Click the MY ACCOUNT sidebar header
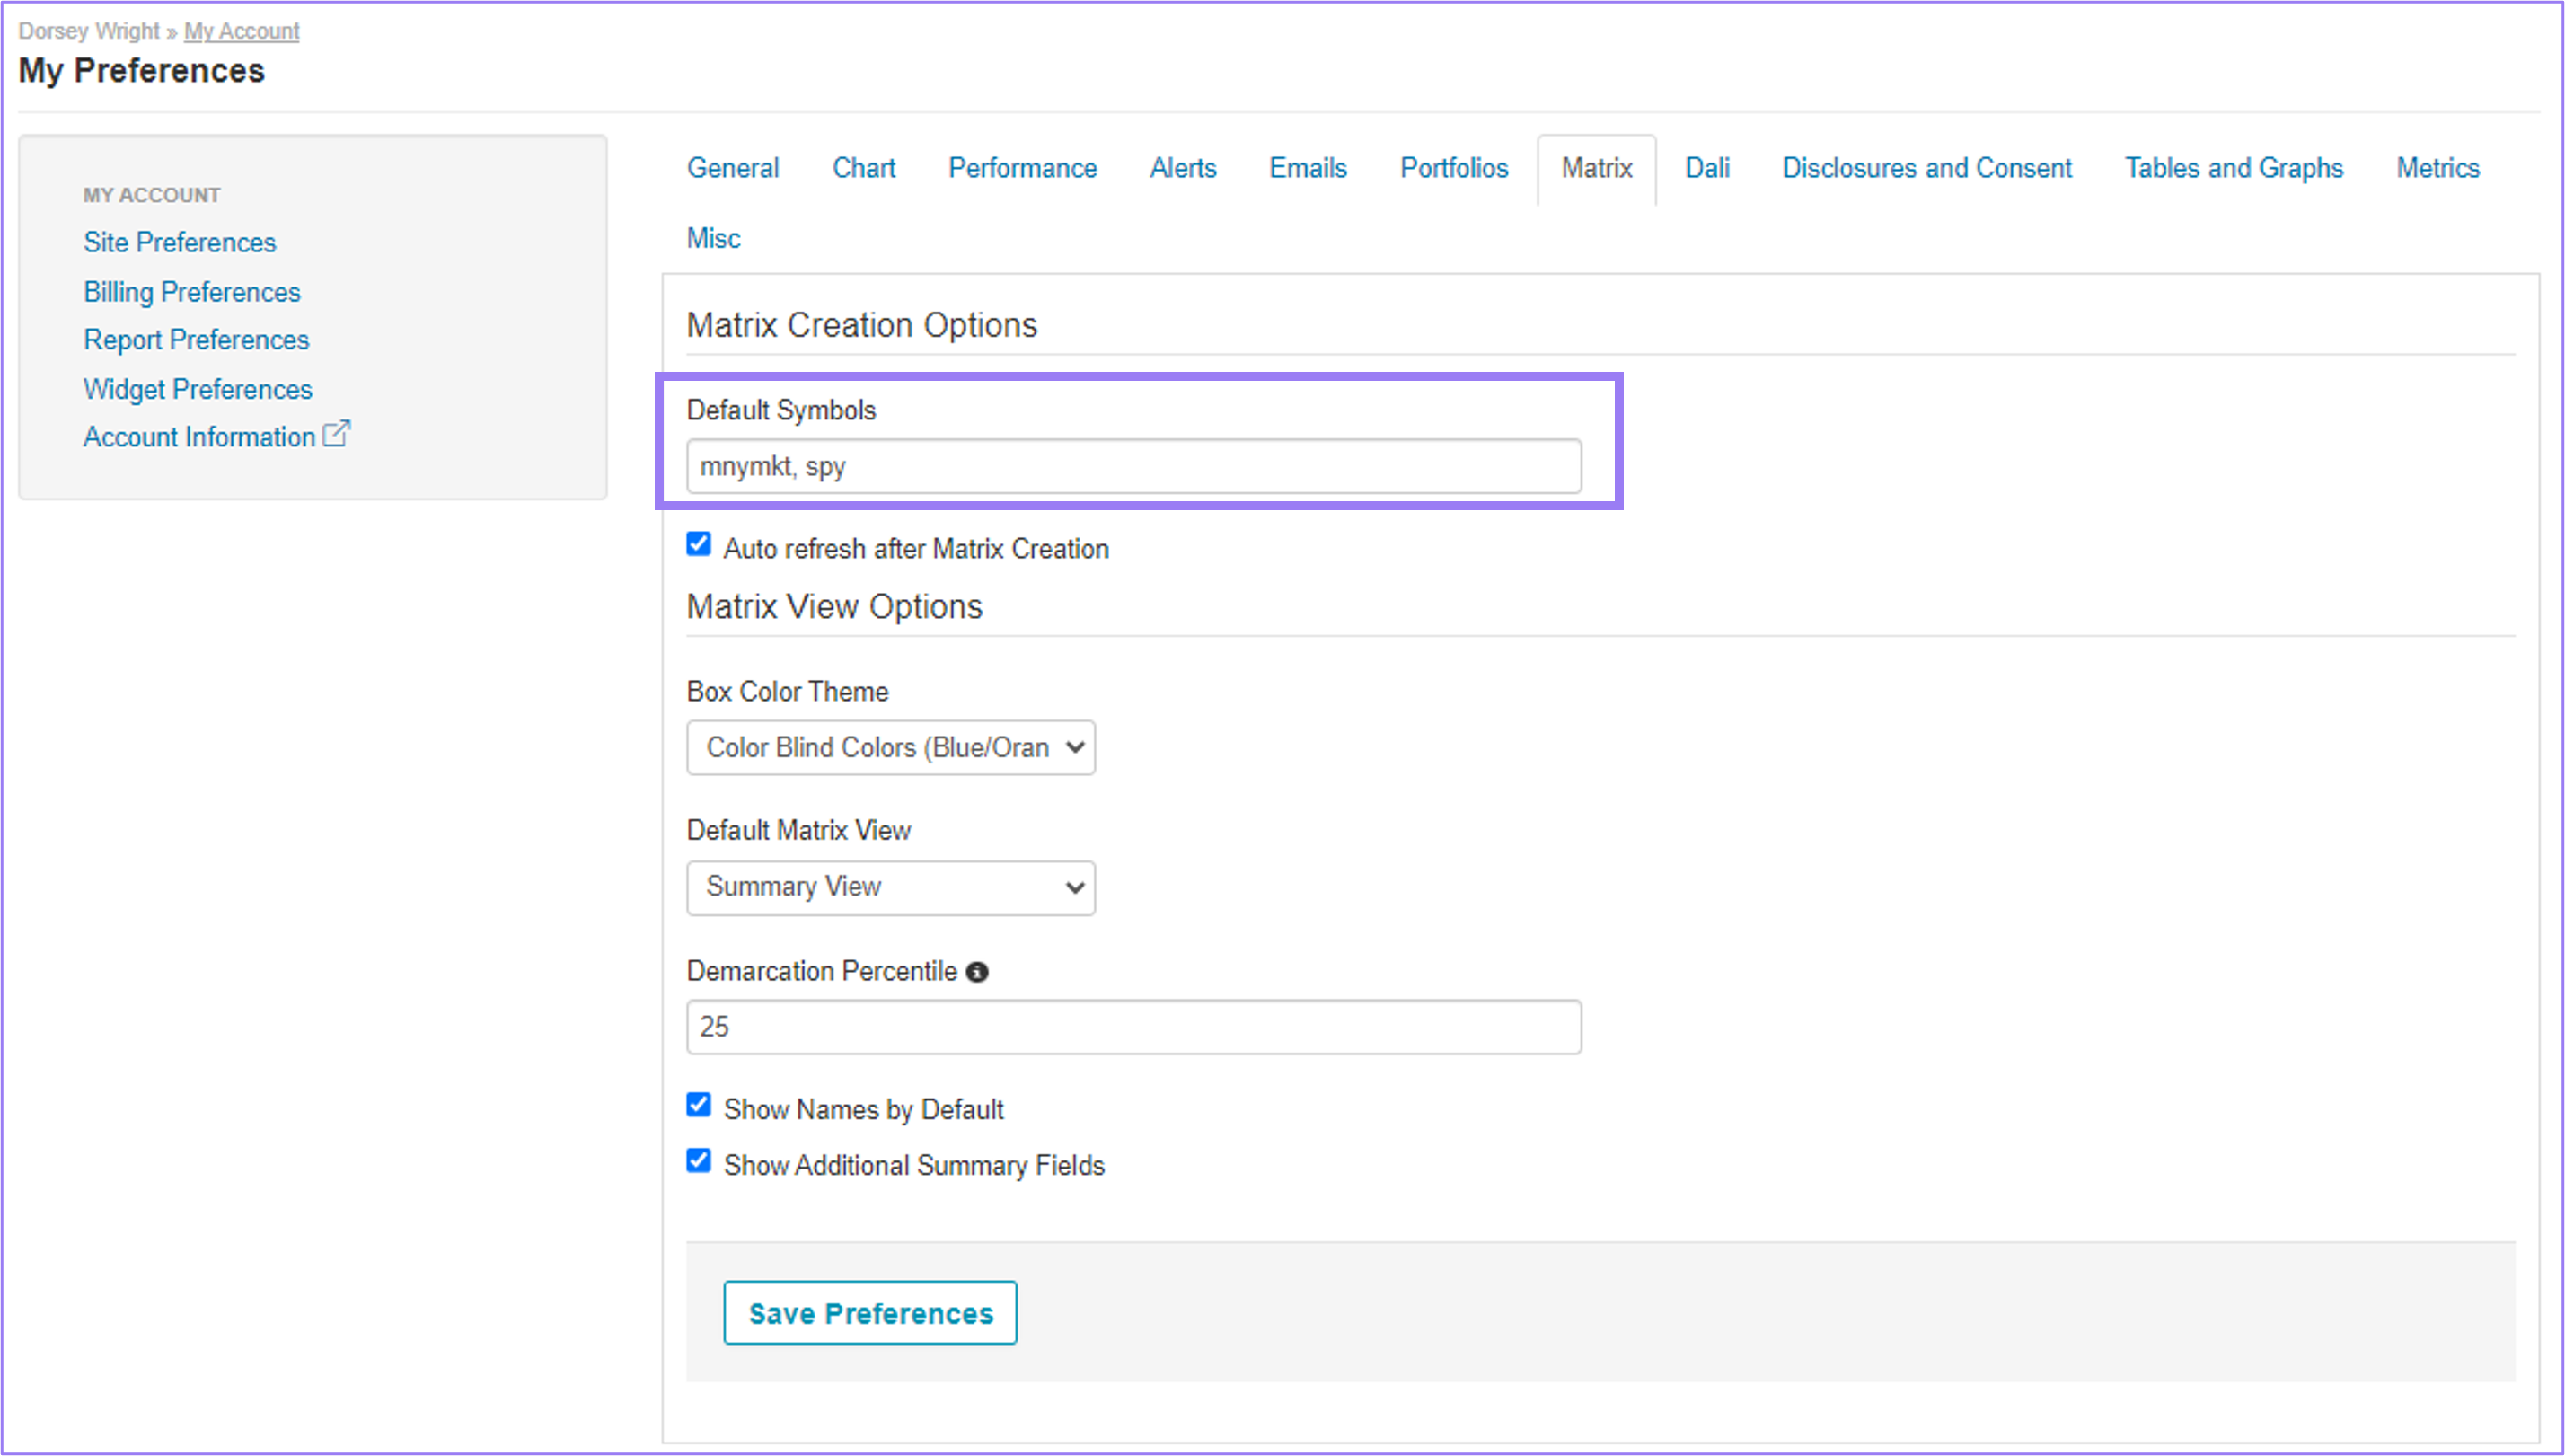 pos(152,195)
